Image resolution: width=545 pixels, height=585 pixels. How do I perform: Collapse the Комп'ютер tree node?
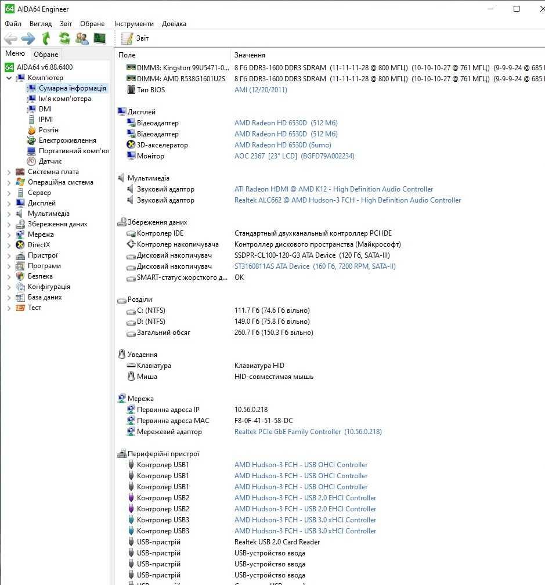tap(9, 78)
